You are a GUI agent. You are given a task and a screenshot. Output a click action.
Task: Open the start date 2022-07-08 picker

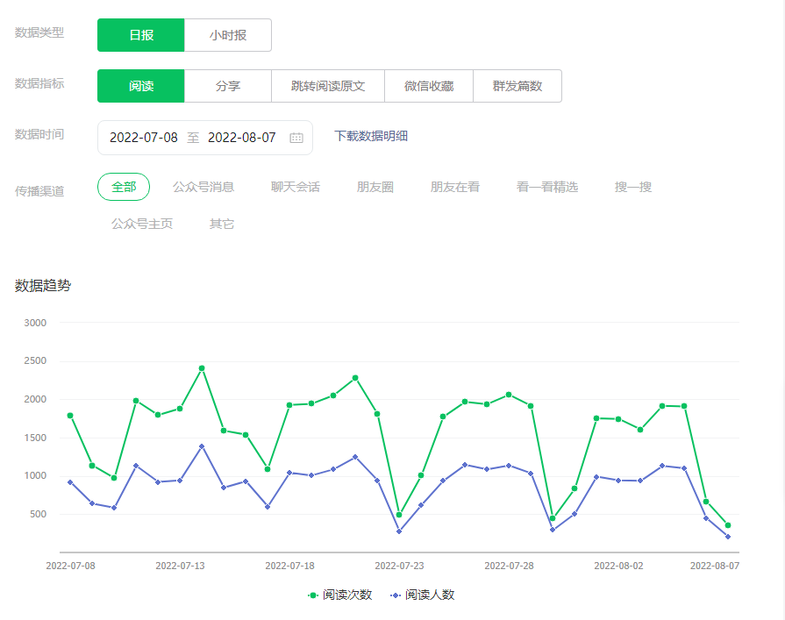(x=144, y=138)
